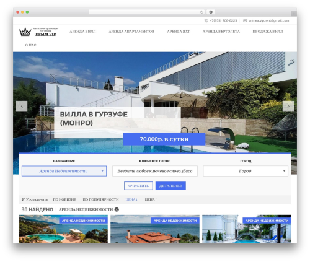Click the Упорядочить label

(x=37, y=199)
